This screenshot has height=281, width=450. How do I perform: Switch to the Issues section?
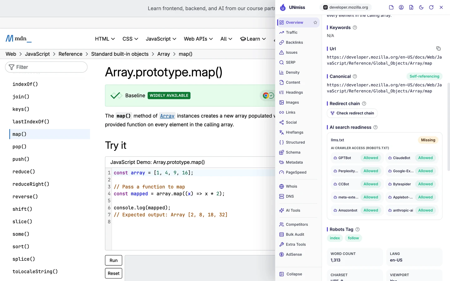coord(298,52)
